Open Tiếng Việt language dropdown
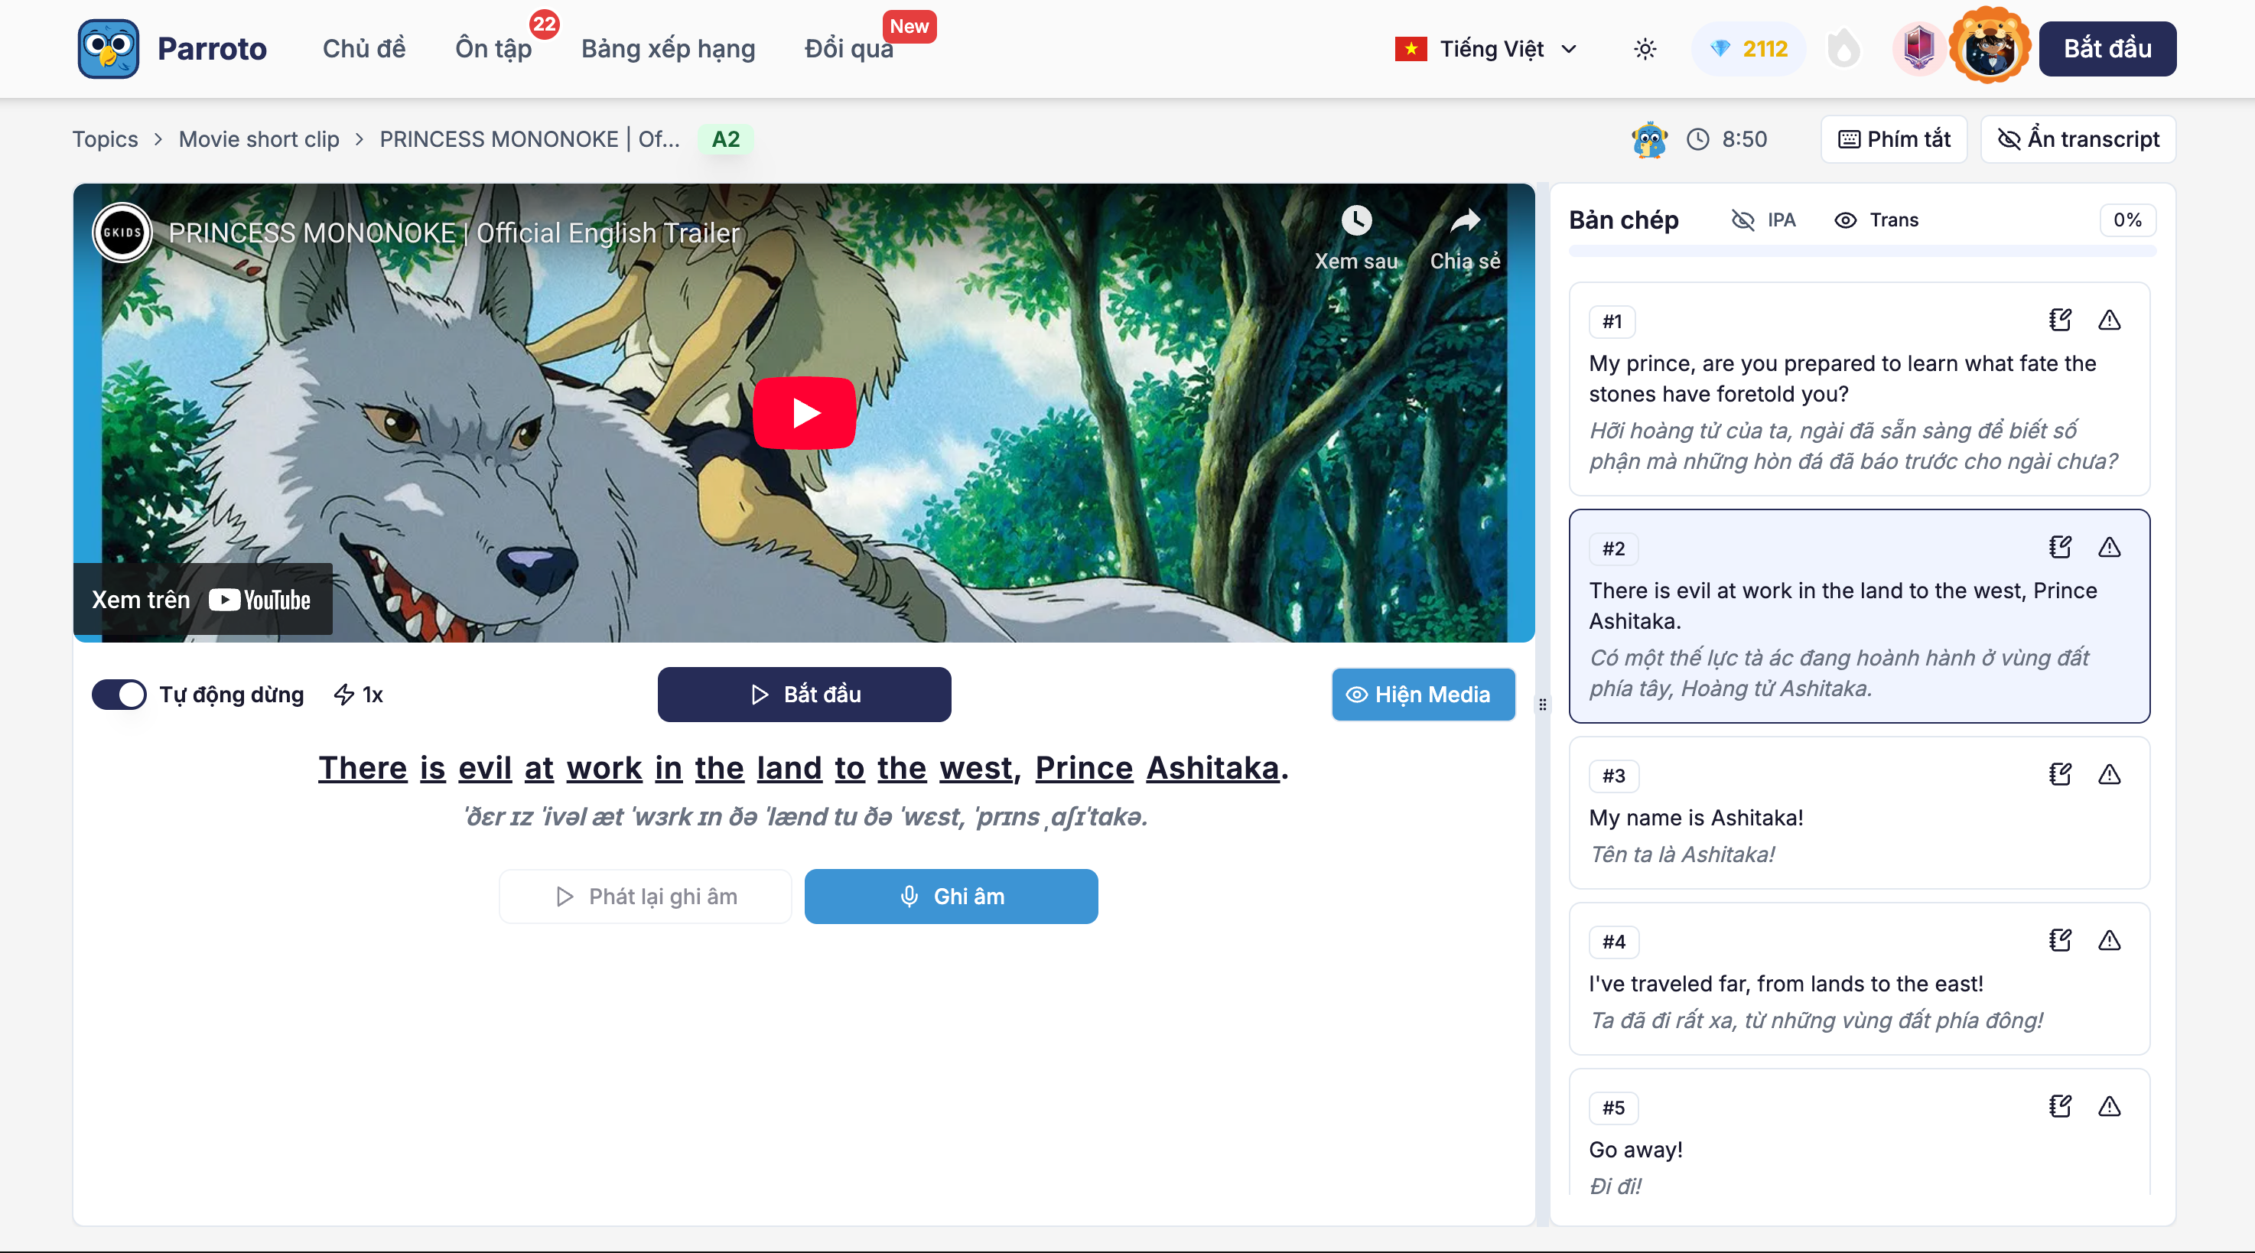 click(x=1486, y=49)
